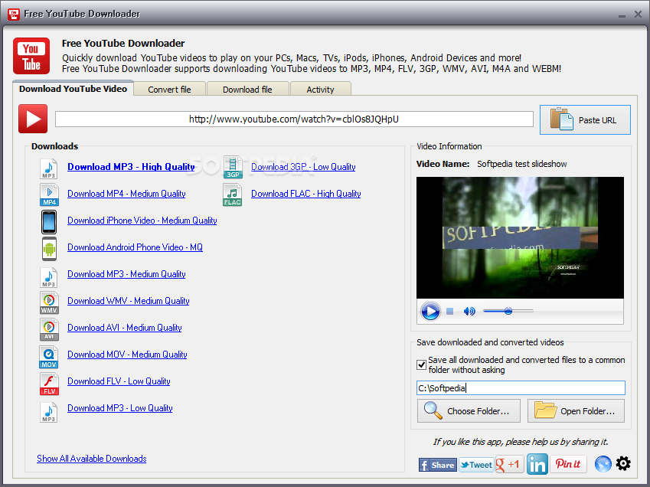Click Download MP3 - High Quality link

point(131,167)
